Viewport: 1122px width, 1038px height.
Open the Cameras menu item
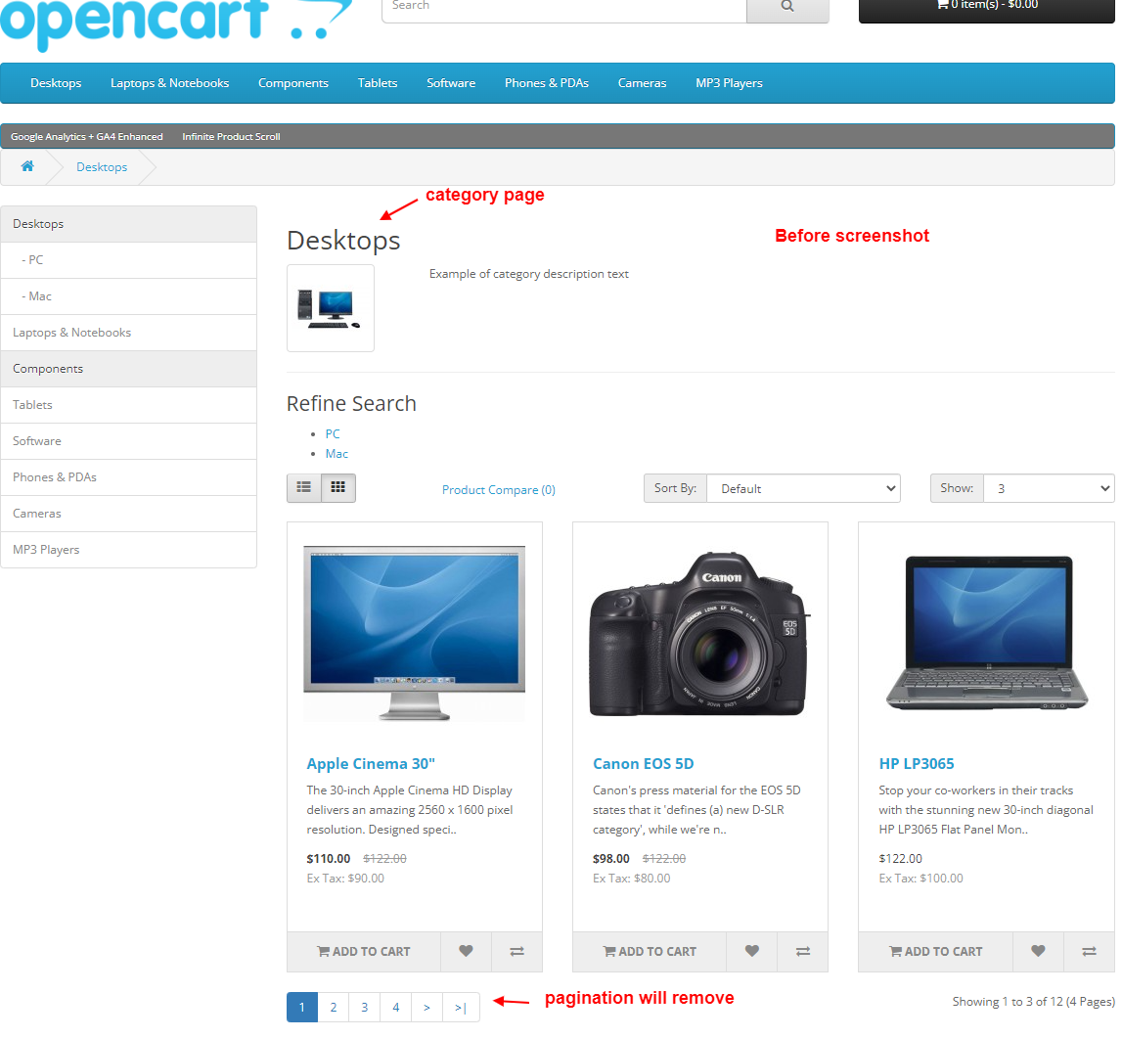(642, 83)
